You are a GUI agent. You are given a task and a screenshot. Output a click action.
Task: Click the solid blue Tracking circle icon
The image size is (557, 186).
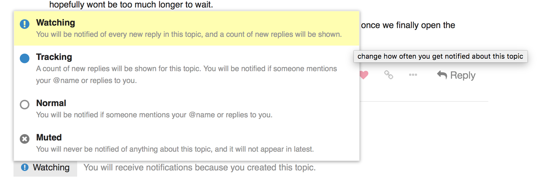(24, 58)
